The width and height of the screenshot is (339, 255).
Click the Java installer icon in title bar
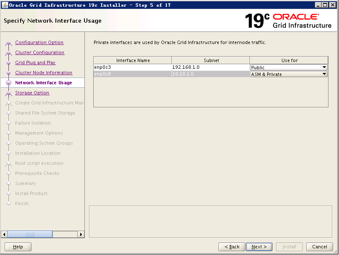5,5
